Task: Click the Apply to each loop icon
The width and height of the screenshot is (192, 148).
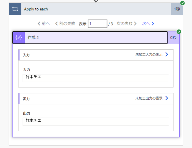Action: (15, 9)
